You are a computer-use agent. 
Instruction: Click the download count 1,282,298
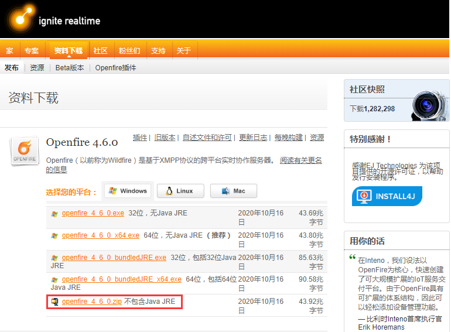(380, 109)
